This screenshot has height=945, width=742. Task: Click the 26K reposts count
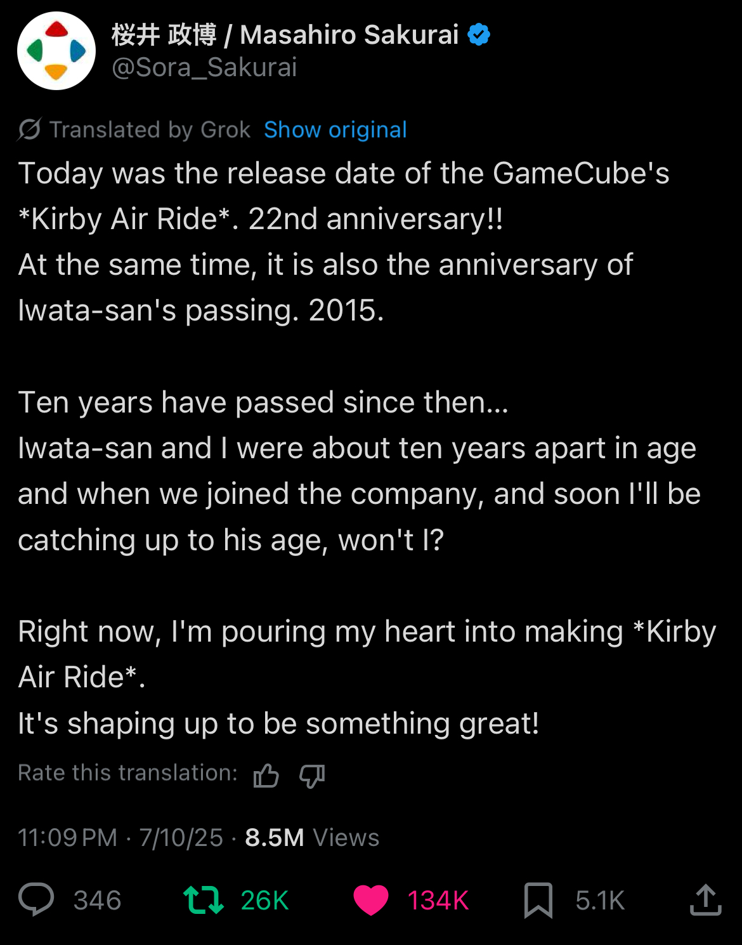coord(264,900)
